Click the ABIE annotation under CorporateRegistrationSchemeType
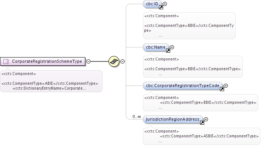The height and width of the screenshot is (146, 263). tap(51, 81)
